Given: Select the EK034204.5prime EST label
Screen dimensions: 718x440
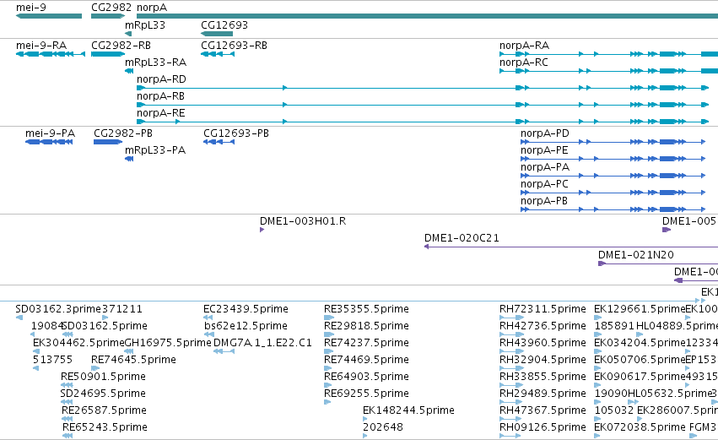Looking at the screenshot, I should 640,343.
